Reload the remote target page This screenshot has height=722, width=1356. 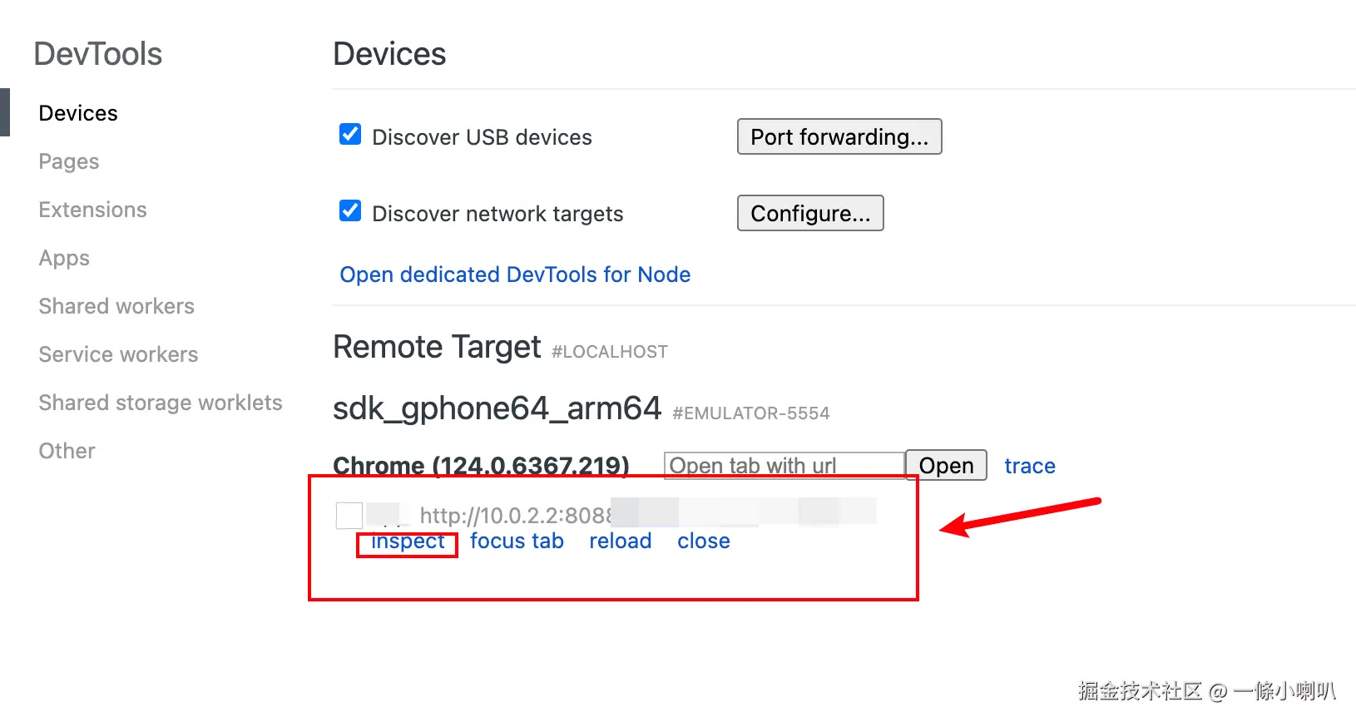coord(620,541)
